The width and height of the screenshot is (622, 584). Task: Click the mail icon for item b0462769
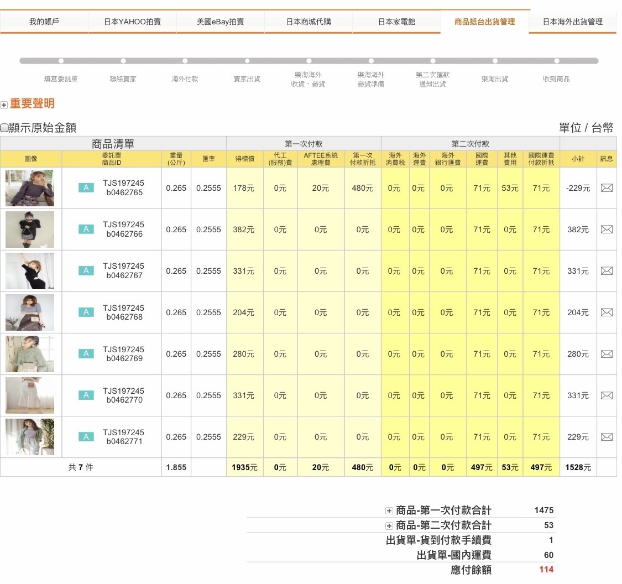[606, 354]
